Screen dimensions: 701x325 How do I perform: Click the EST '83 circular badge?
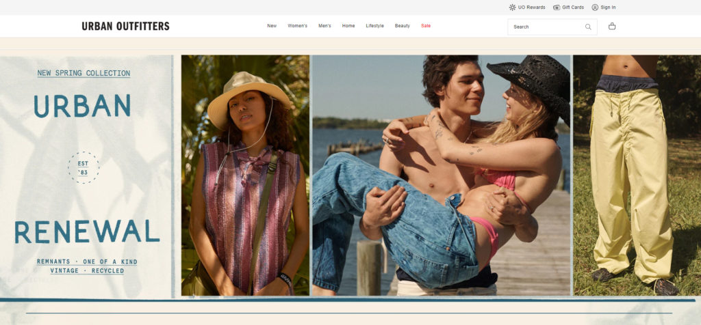pos(83,168)
